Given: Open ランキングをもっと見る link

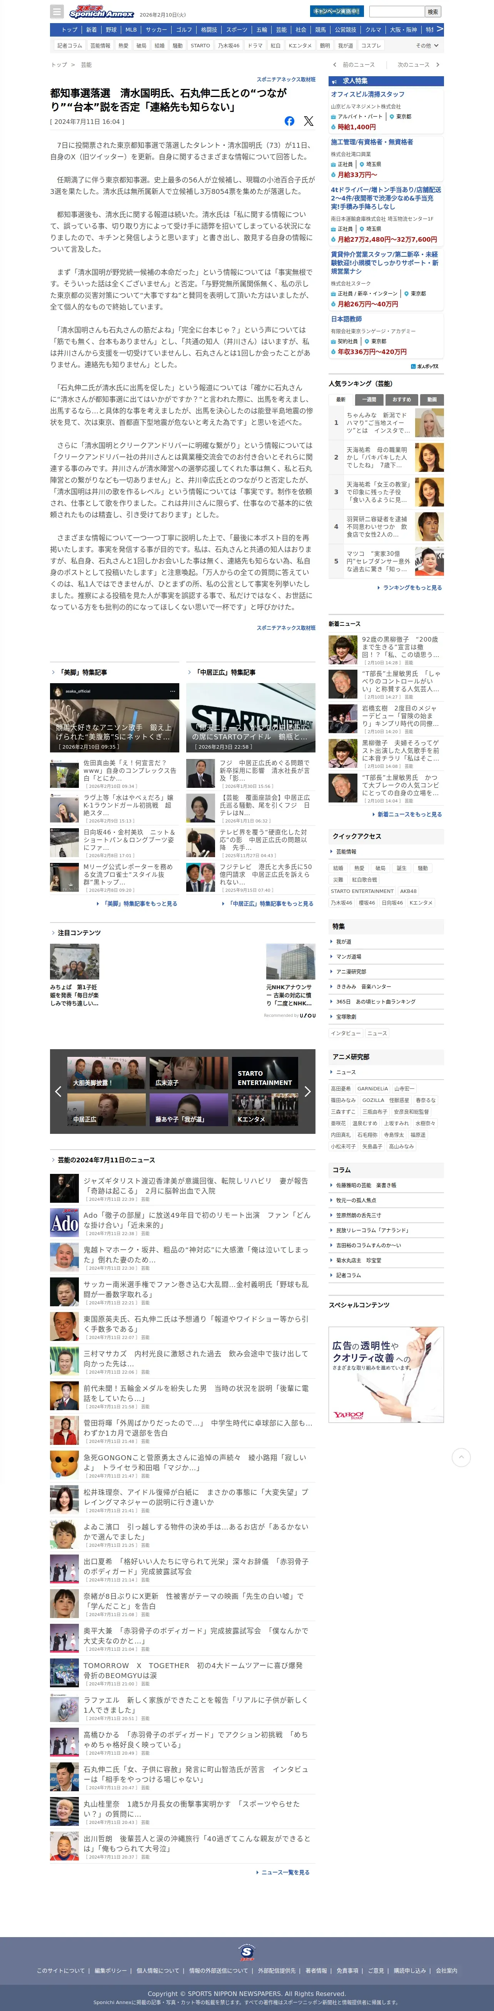Looking at the screenshot, I should (x=412, y=588).
